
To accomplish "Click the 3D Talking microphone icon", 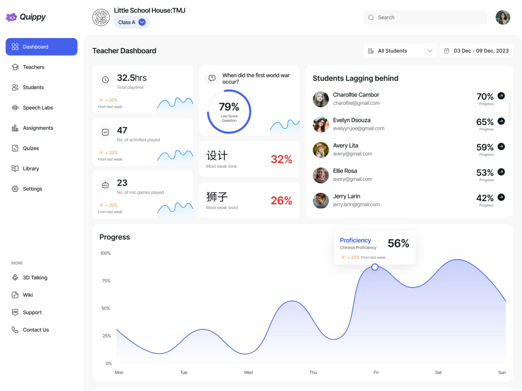I will [15, 278].
